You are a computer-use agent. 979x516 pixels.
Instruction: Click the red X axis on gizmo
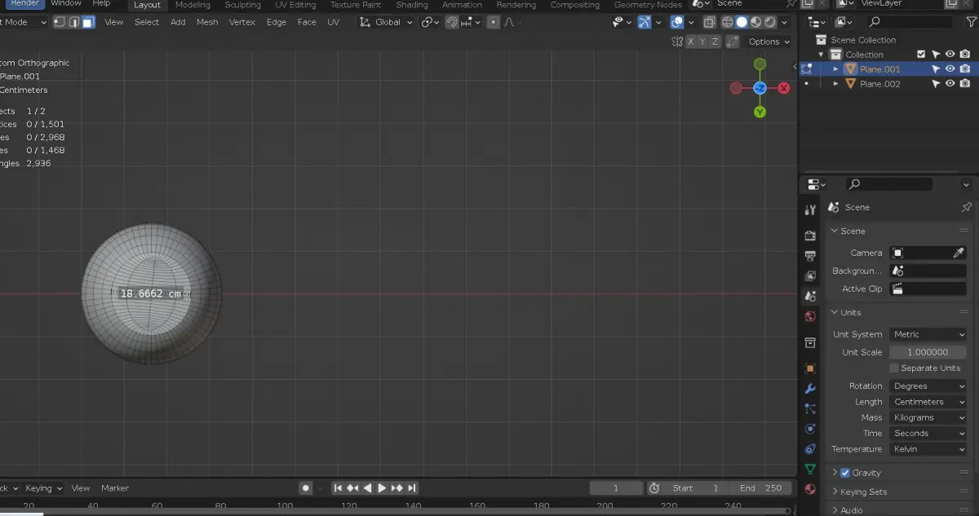tap(784, 88)
